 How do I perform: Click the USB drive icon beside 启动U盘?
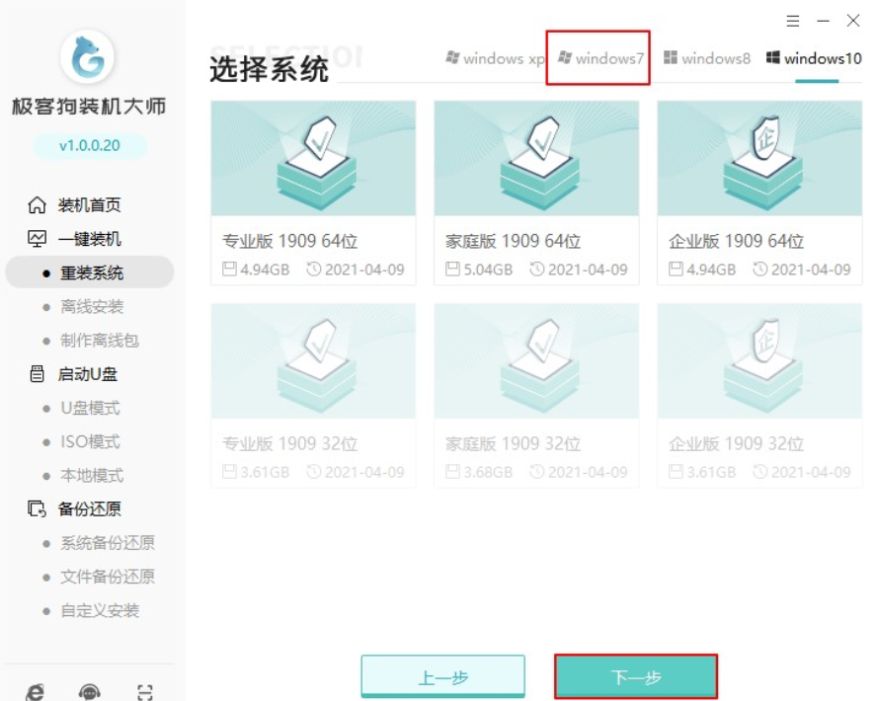pyautogui.click(x=37, y=374)
